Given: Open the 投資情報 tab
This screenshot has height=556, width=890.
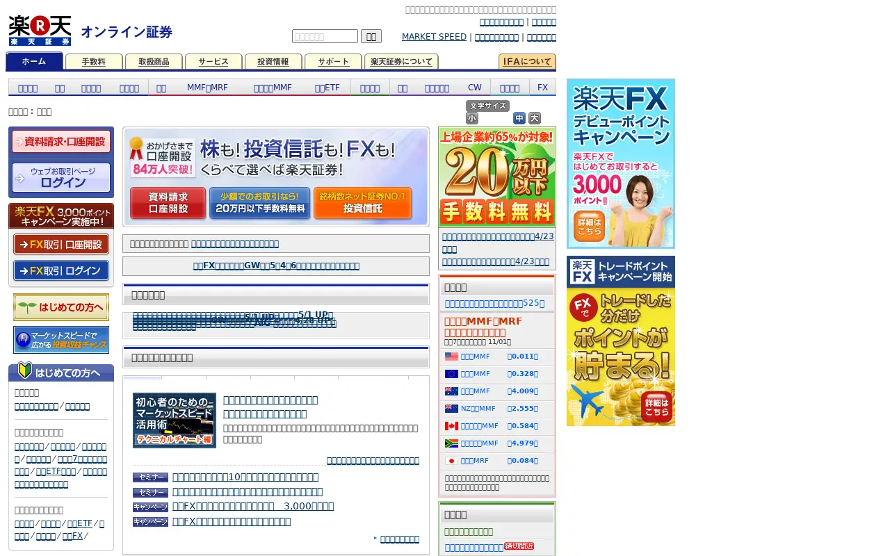Looking at the screenshot, I should tap(273, 62).
